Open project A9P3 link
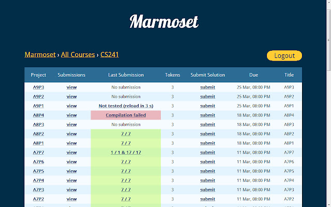This screenshot has width=331, height=207. pos(38,87)
